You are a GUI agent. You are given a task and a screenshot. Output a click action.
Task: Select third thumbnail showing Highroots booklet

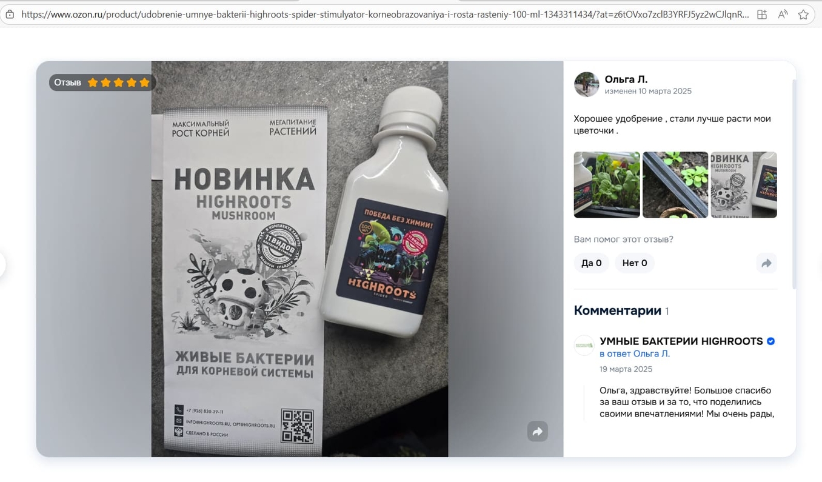point(743,185)
